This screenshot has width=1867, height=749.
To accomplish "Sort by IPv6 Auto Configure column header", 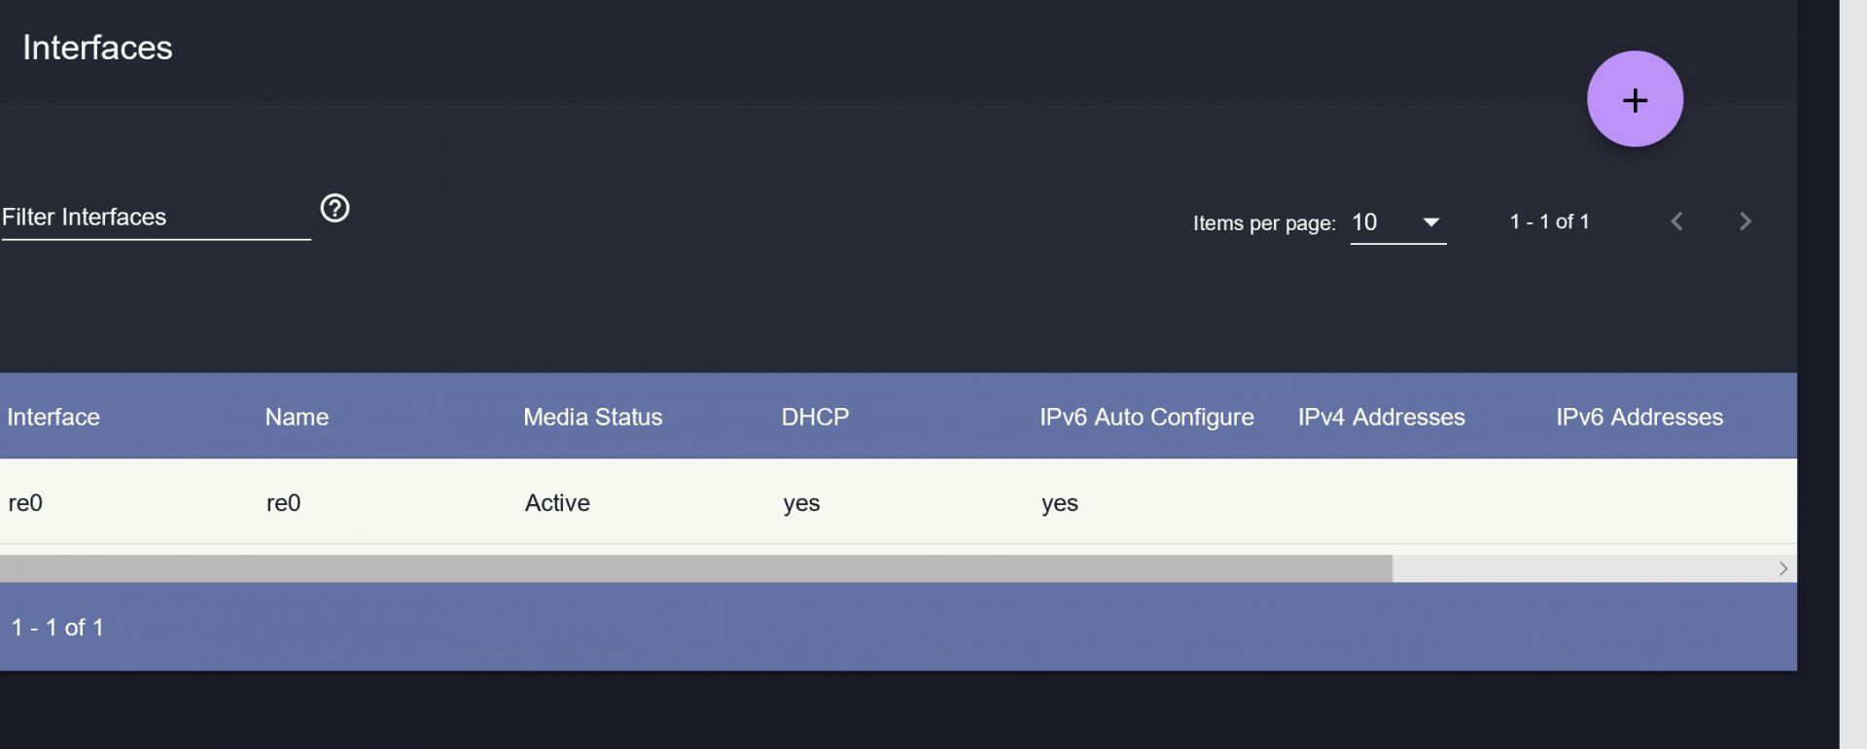I will tap(1146, 417).
